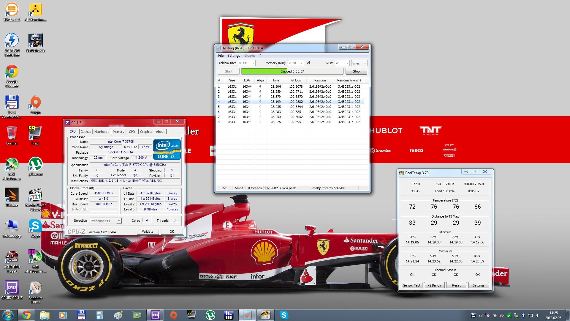Screen dimensions: 570x321
Task: Click the OK button in CPU-Z
Action: [x=172, y=232]
